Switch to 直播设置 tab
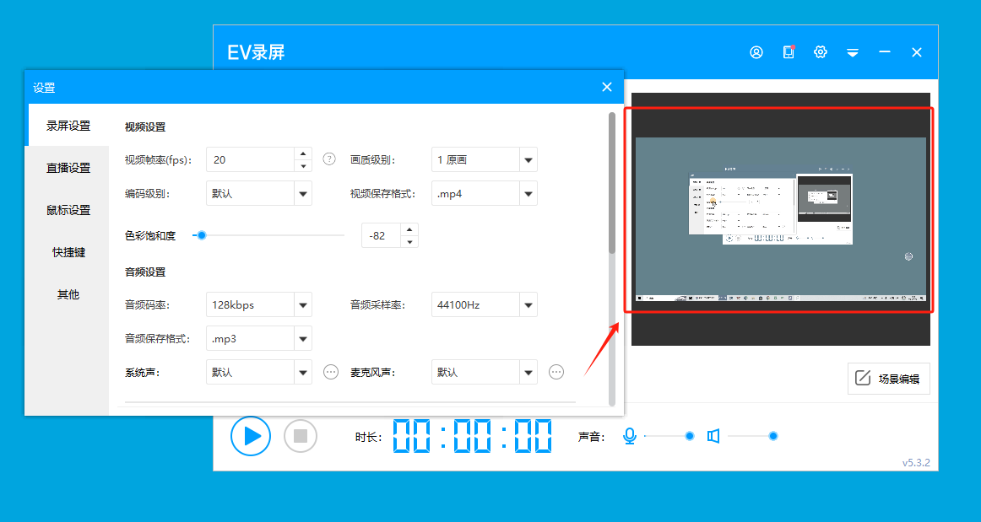 point(68,168)
